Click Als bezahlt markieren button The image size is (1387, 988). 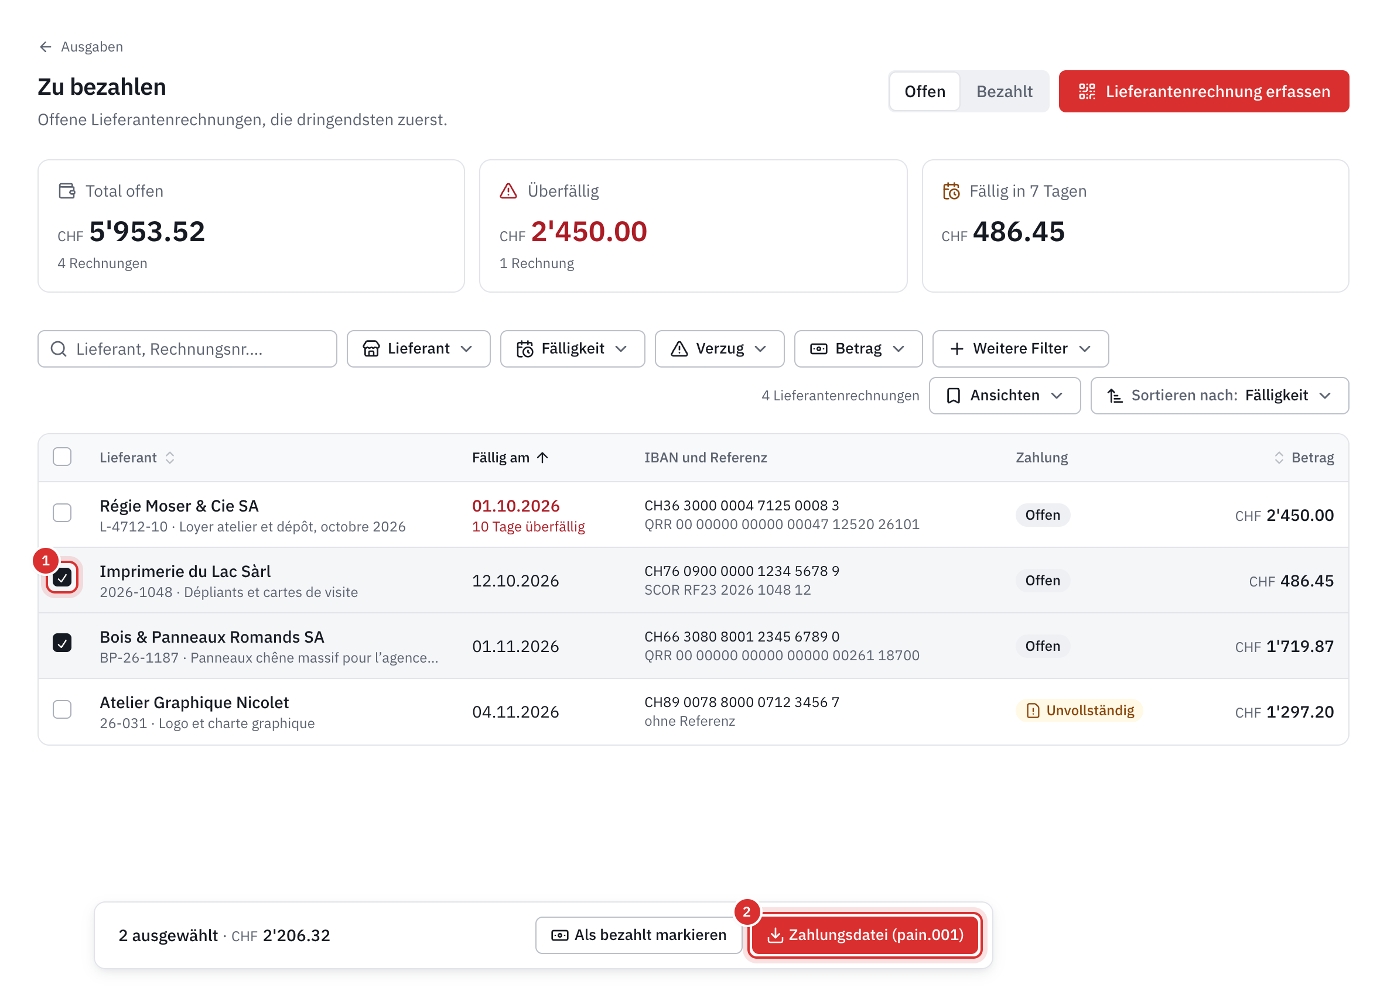[638, 935]
